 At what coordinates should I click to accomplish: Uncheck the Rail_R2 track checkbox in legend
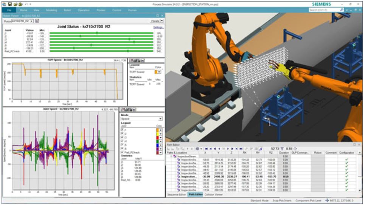pos(122,152)
